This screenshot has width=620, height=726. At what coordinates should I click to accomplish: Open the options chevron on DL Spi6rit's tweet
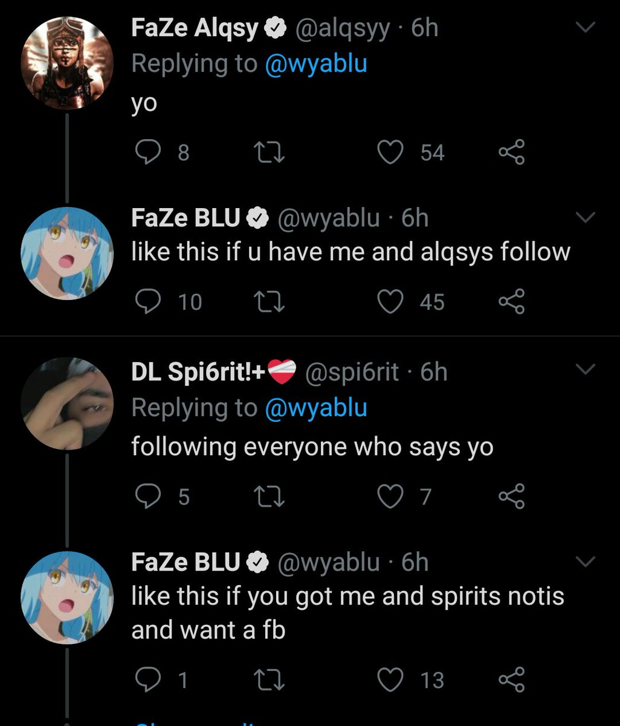coord(586,369)
